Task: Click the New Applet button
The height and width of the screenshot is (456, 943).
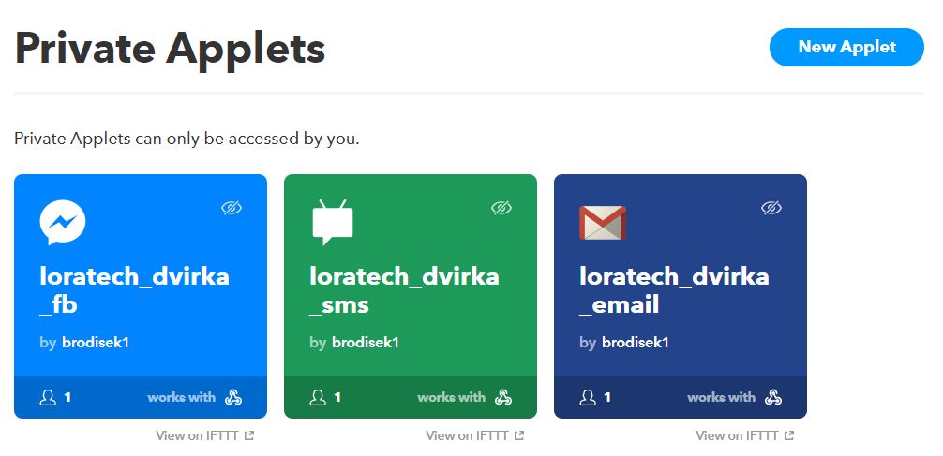Action: click(x=846, y=47)
